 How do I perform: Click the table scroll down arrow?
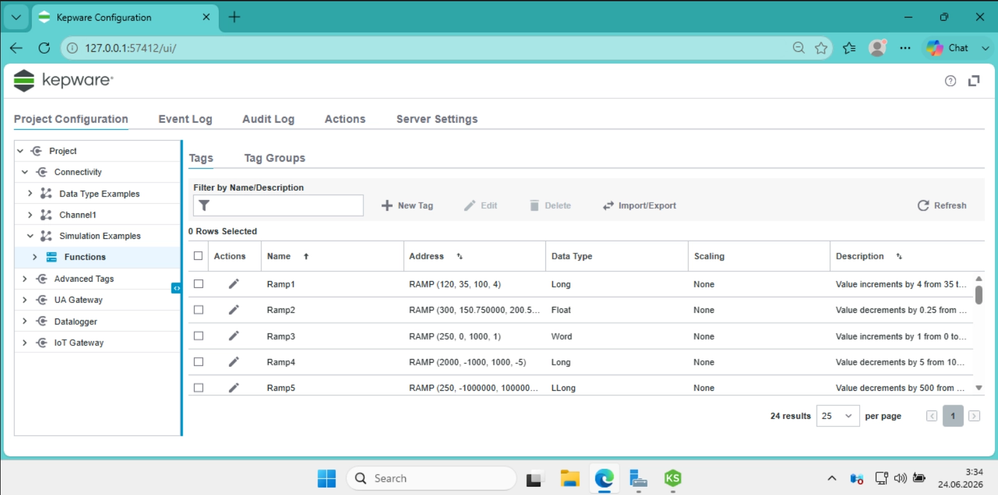point(979,388)
